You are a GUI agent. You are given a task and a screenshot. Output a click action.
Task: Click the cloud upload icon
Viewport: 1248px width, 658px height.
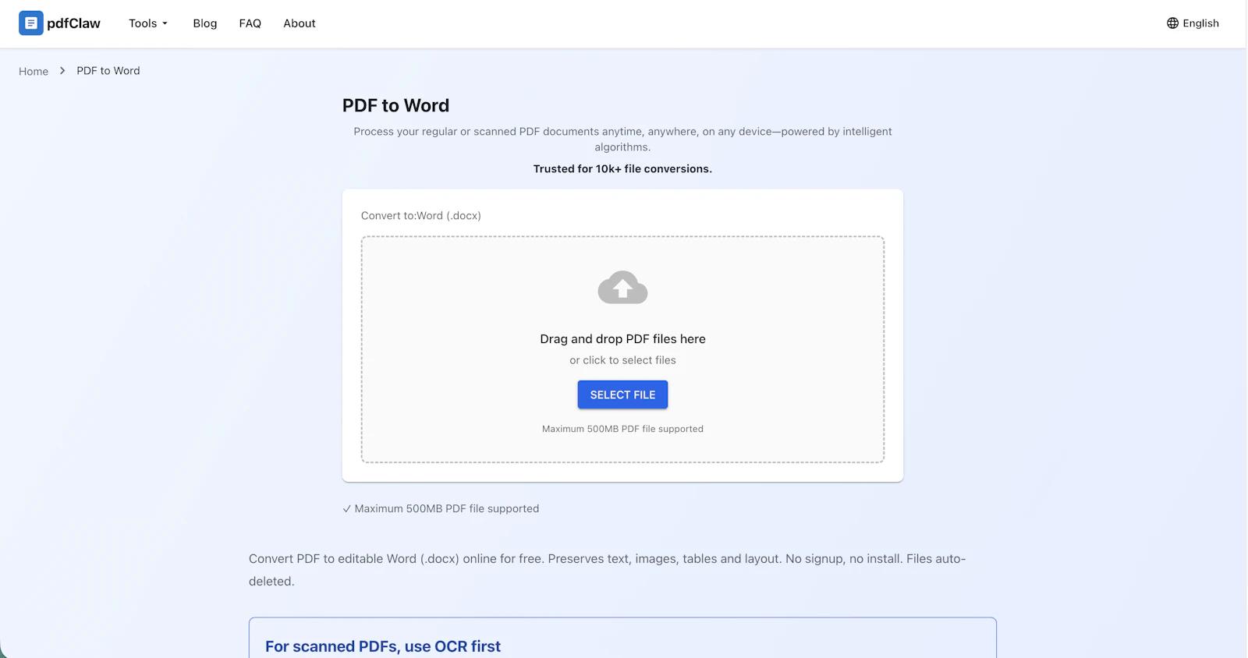click(622, 288)
